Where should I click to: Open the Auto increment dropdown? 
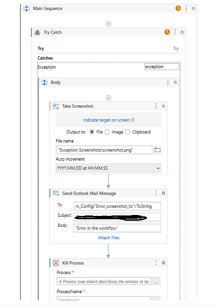[108, 168]
